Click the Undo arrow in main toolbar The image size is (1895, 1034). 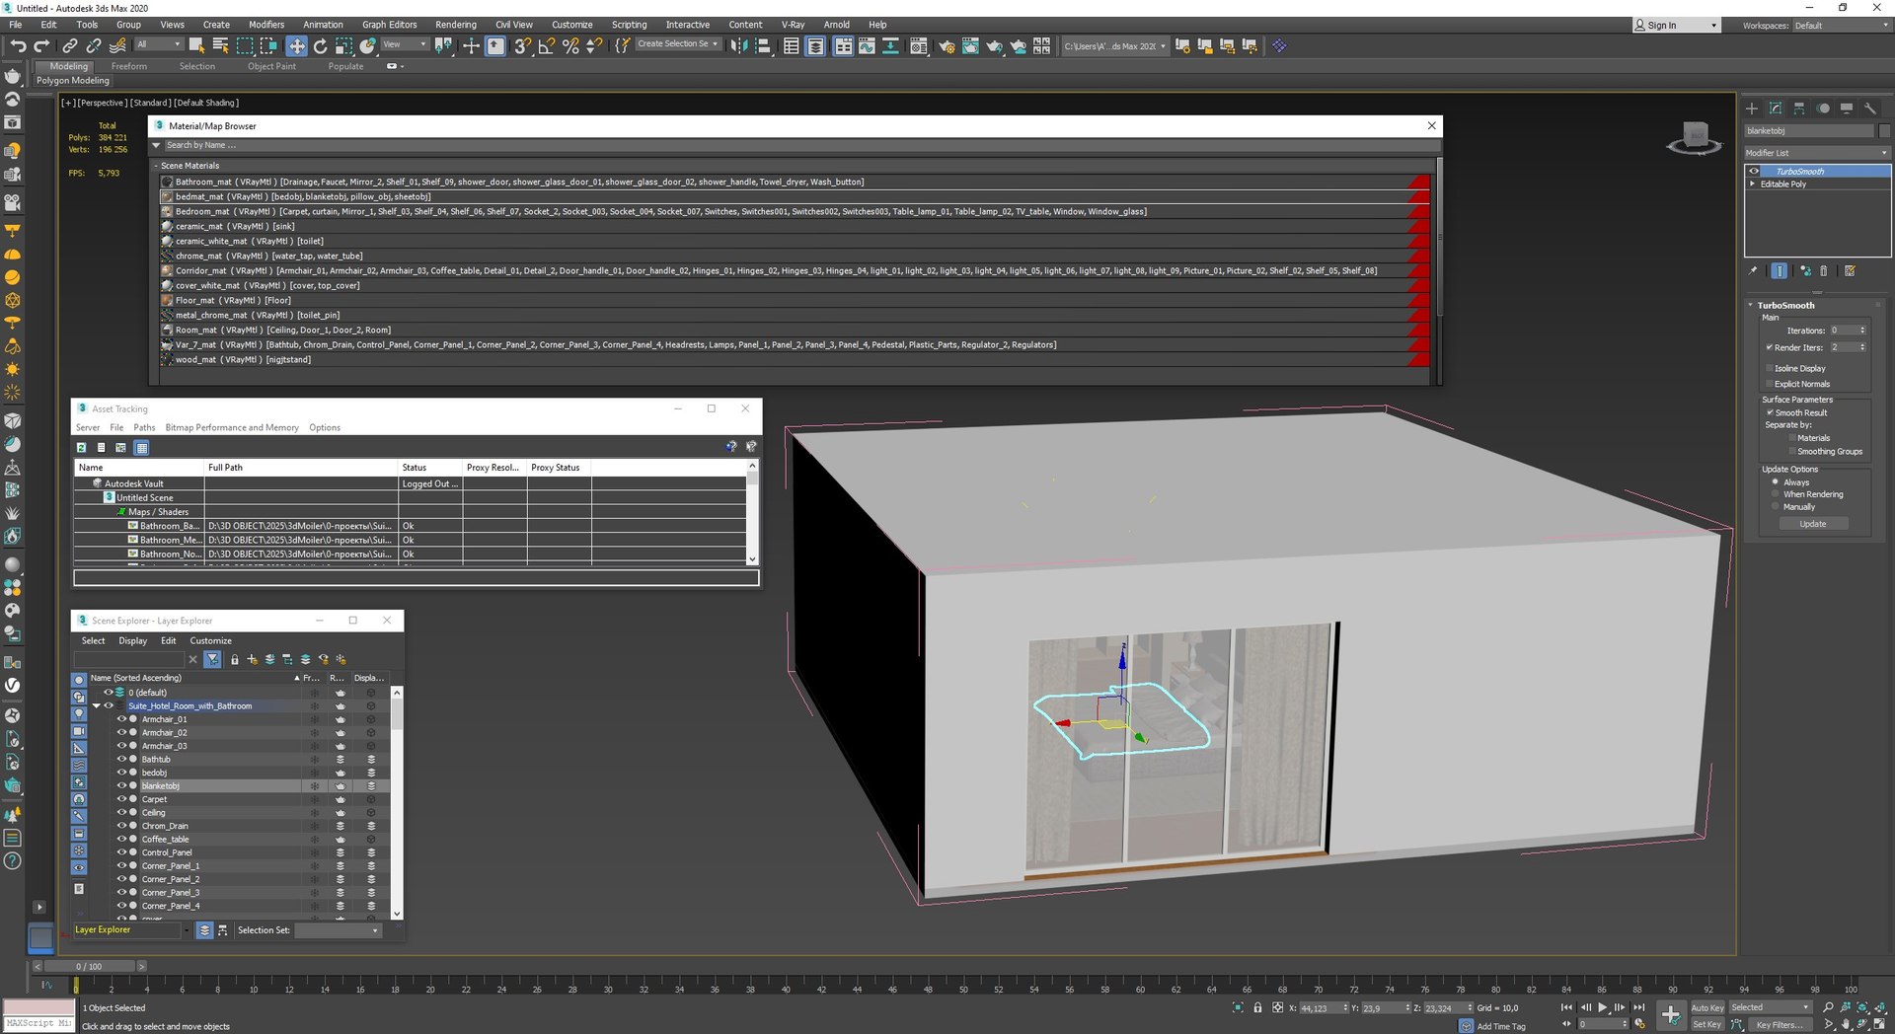pos(18,45)
